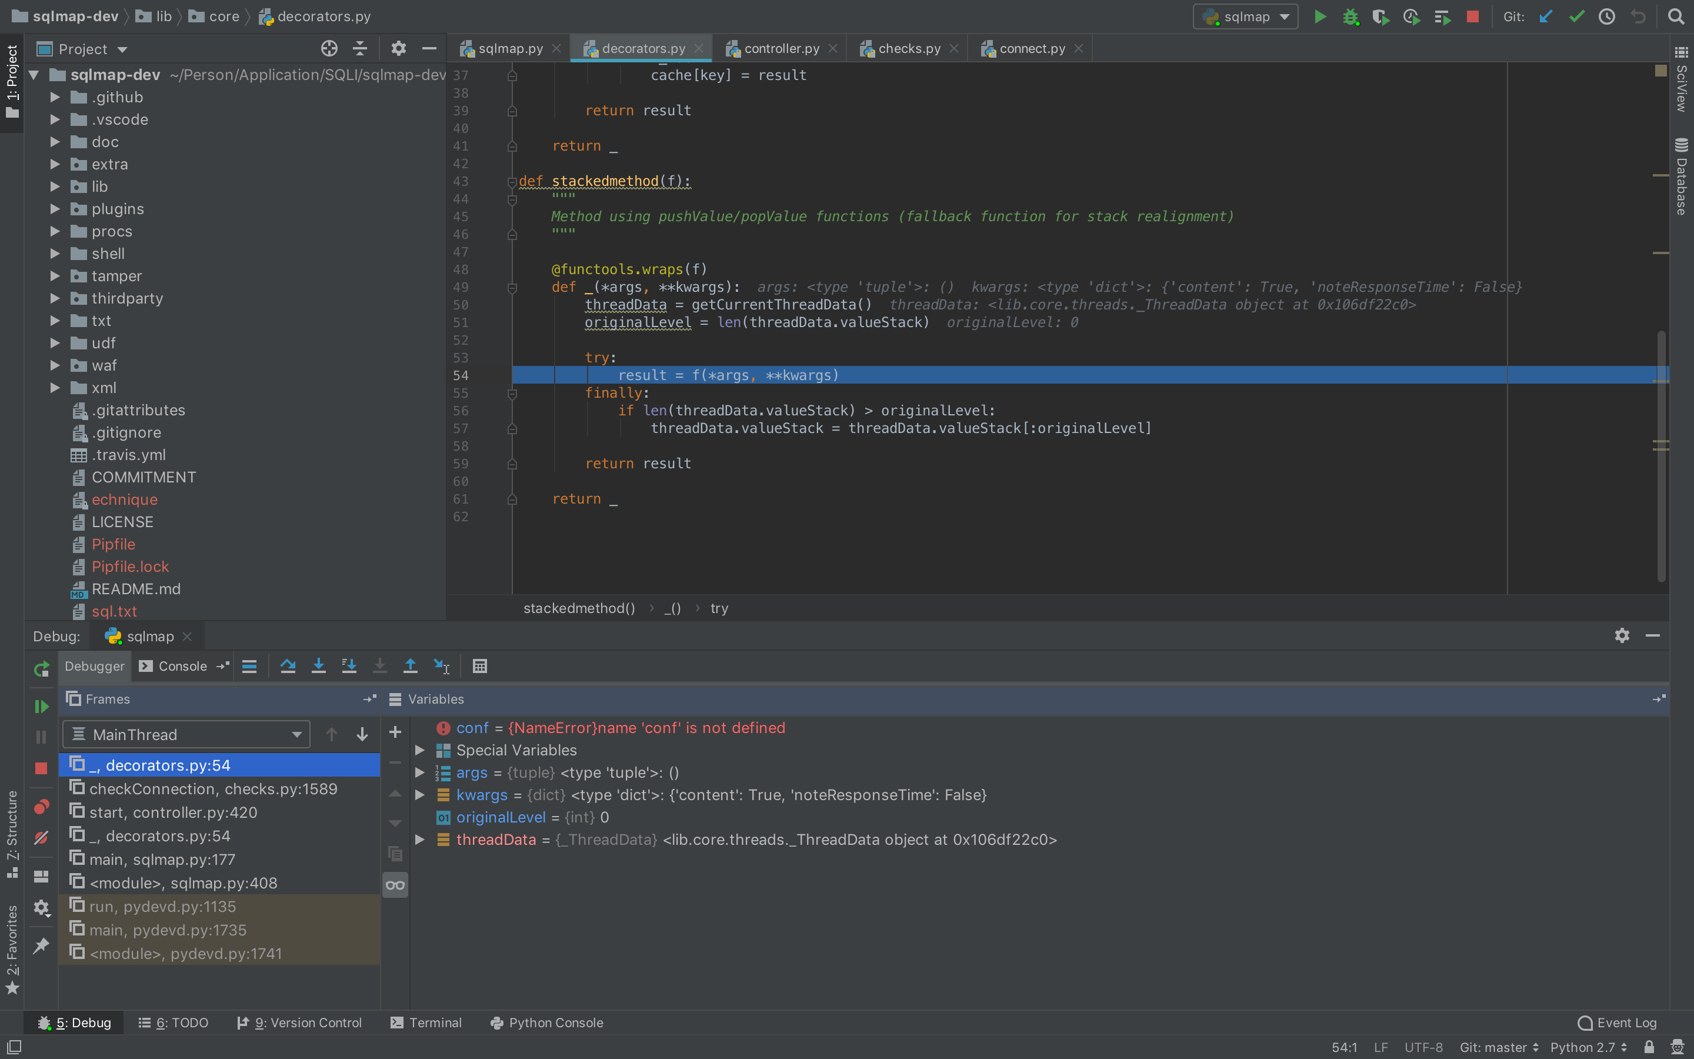Click Event Log in status bar
This screenshot has height=1059, width=1694.
(1618, 1023)
